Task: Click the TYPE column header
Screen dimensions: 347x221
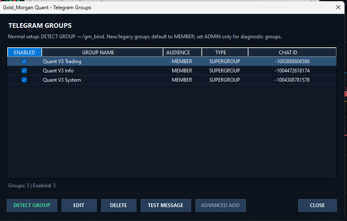Action: 225,53
